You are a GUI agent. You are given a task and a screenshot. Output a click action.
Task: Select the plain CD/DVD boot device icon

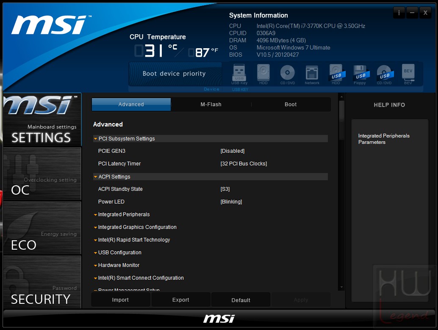click(288, 74)
